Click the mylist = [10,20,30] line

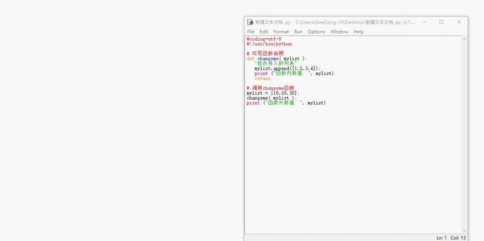(x=273, y=93)
